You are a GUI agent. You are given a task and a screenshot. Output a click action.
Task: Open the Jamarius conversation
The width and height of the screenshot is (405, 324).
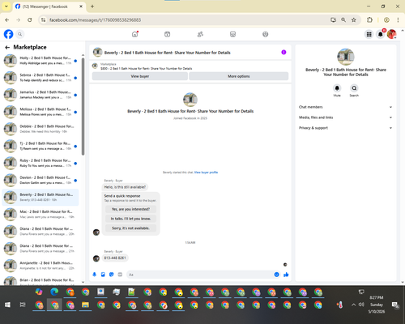coord(40,95)
